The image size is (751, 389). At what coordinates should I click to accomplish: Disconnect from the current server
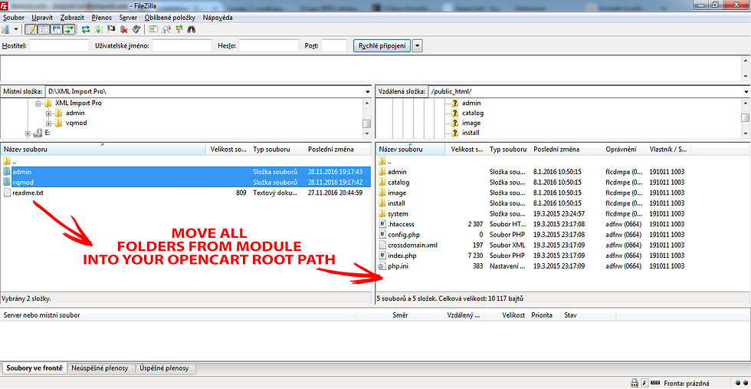coord(123,29)
